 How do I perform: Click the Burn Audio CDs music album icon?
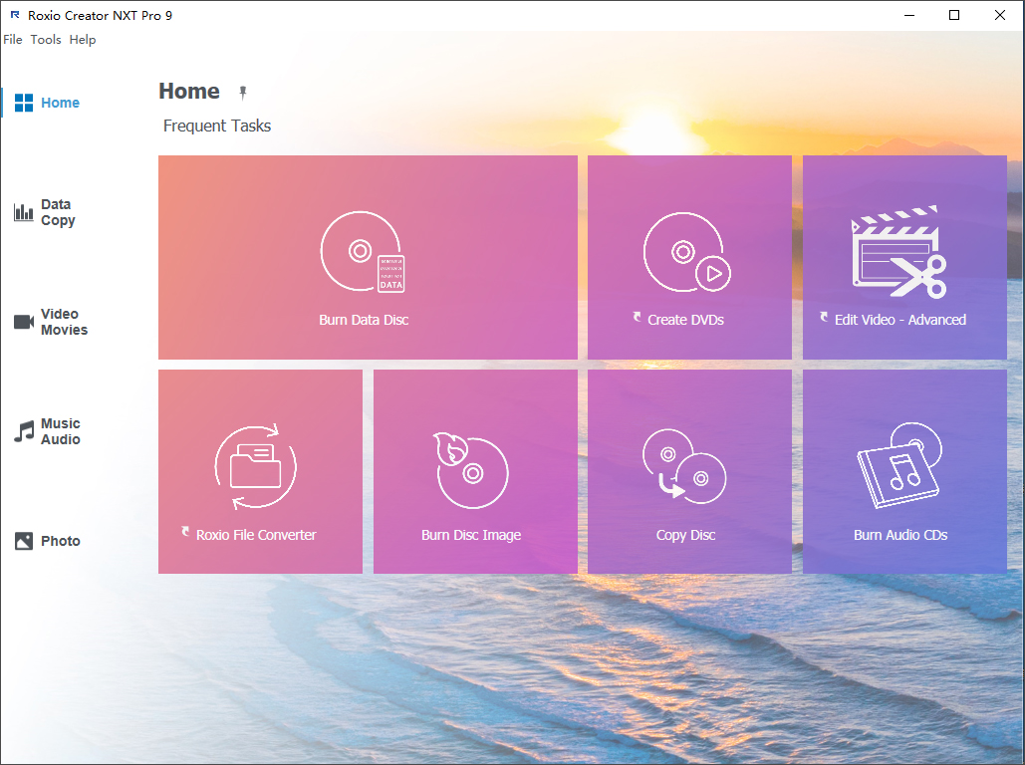point(899,465)
